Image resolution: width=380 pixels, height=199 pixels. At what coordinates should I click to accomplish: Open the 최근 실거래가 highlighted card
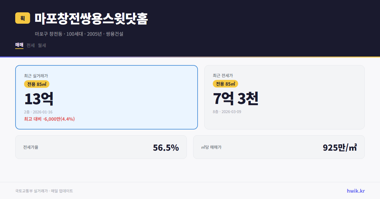(x=106, y=97)
